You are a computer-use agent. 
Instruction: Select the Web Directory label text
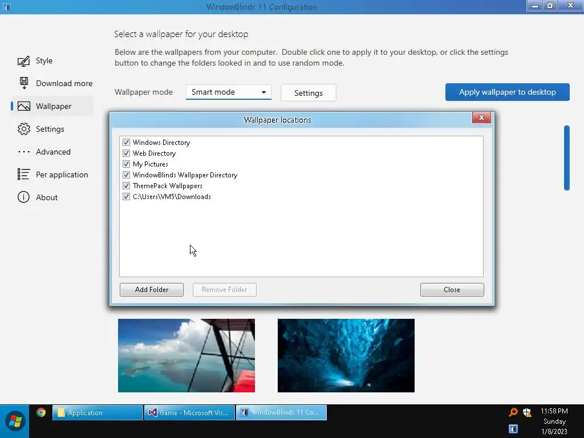click(x=154, y=153)
